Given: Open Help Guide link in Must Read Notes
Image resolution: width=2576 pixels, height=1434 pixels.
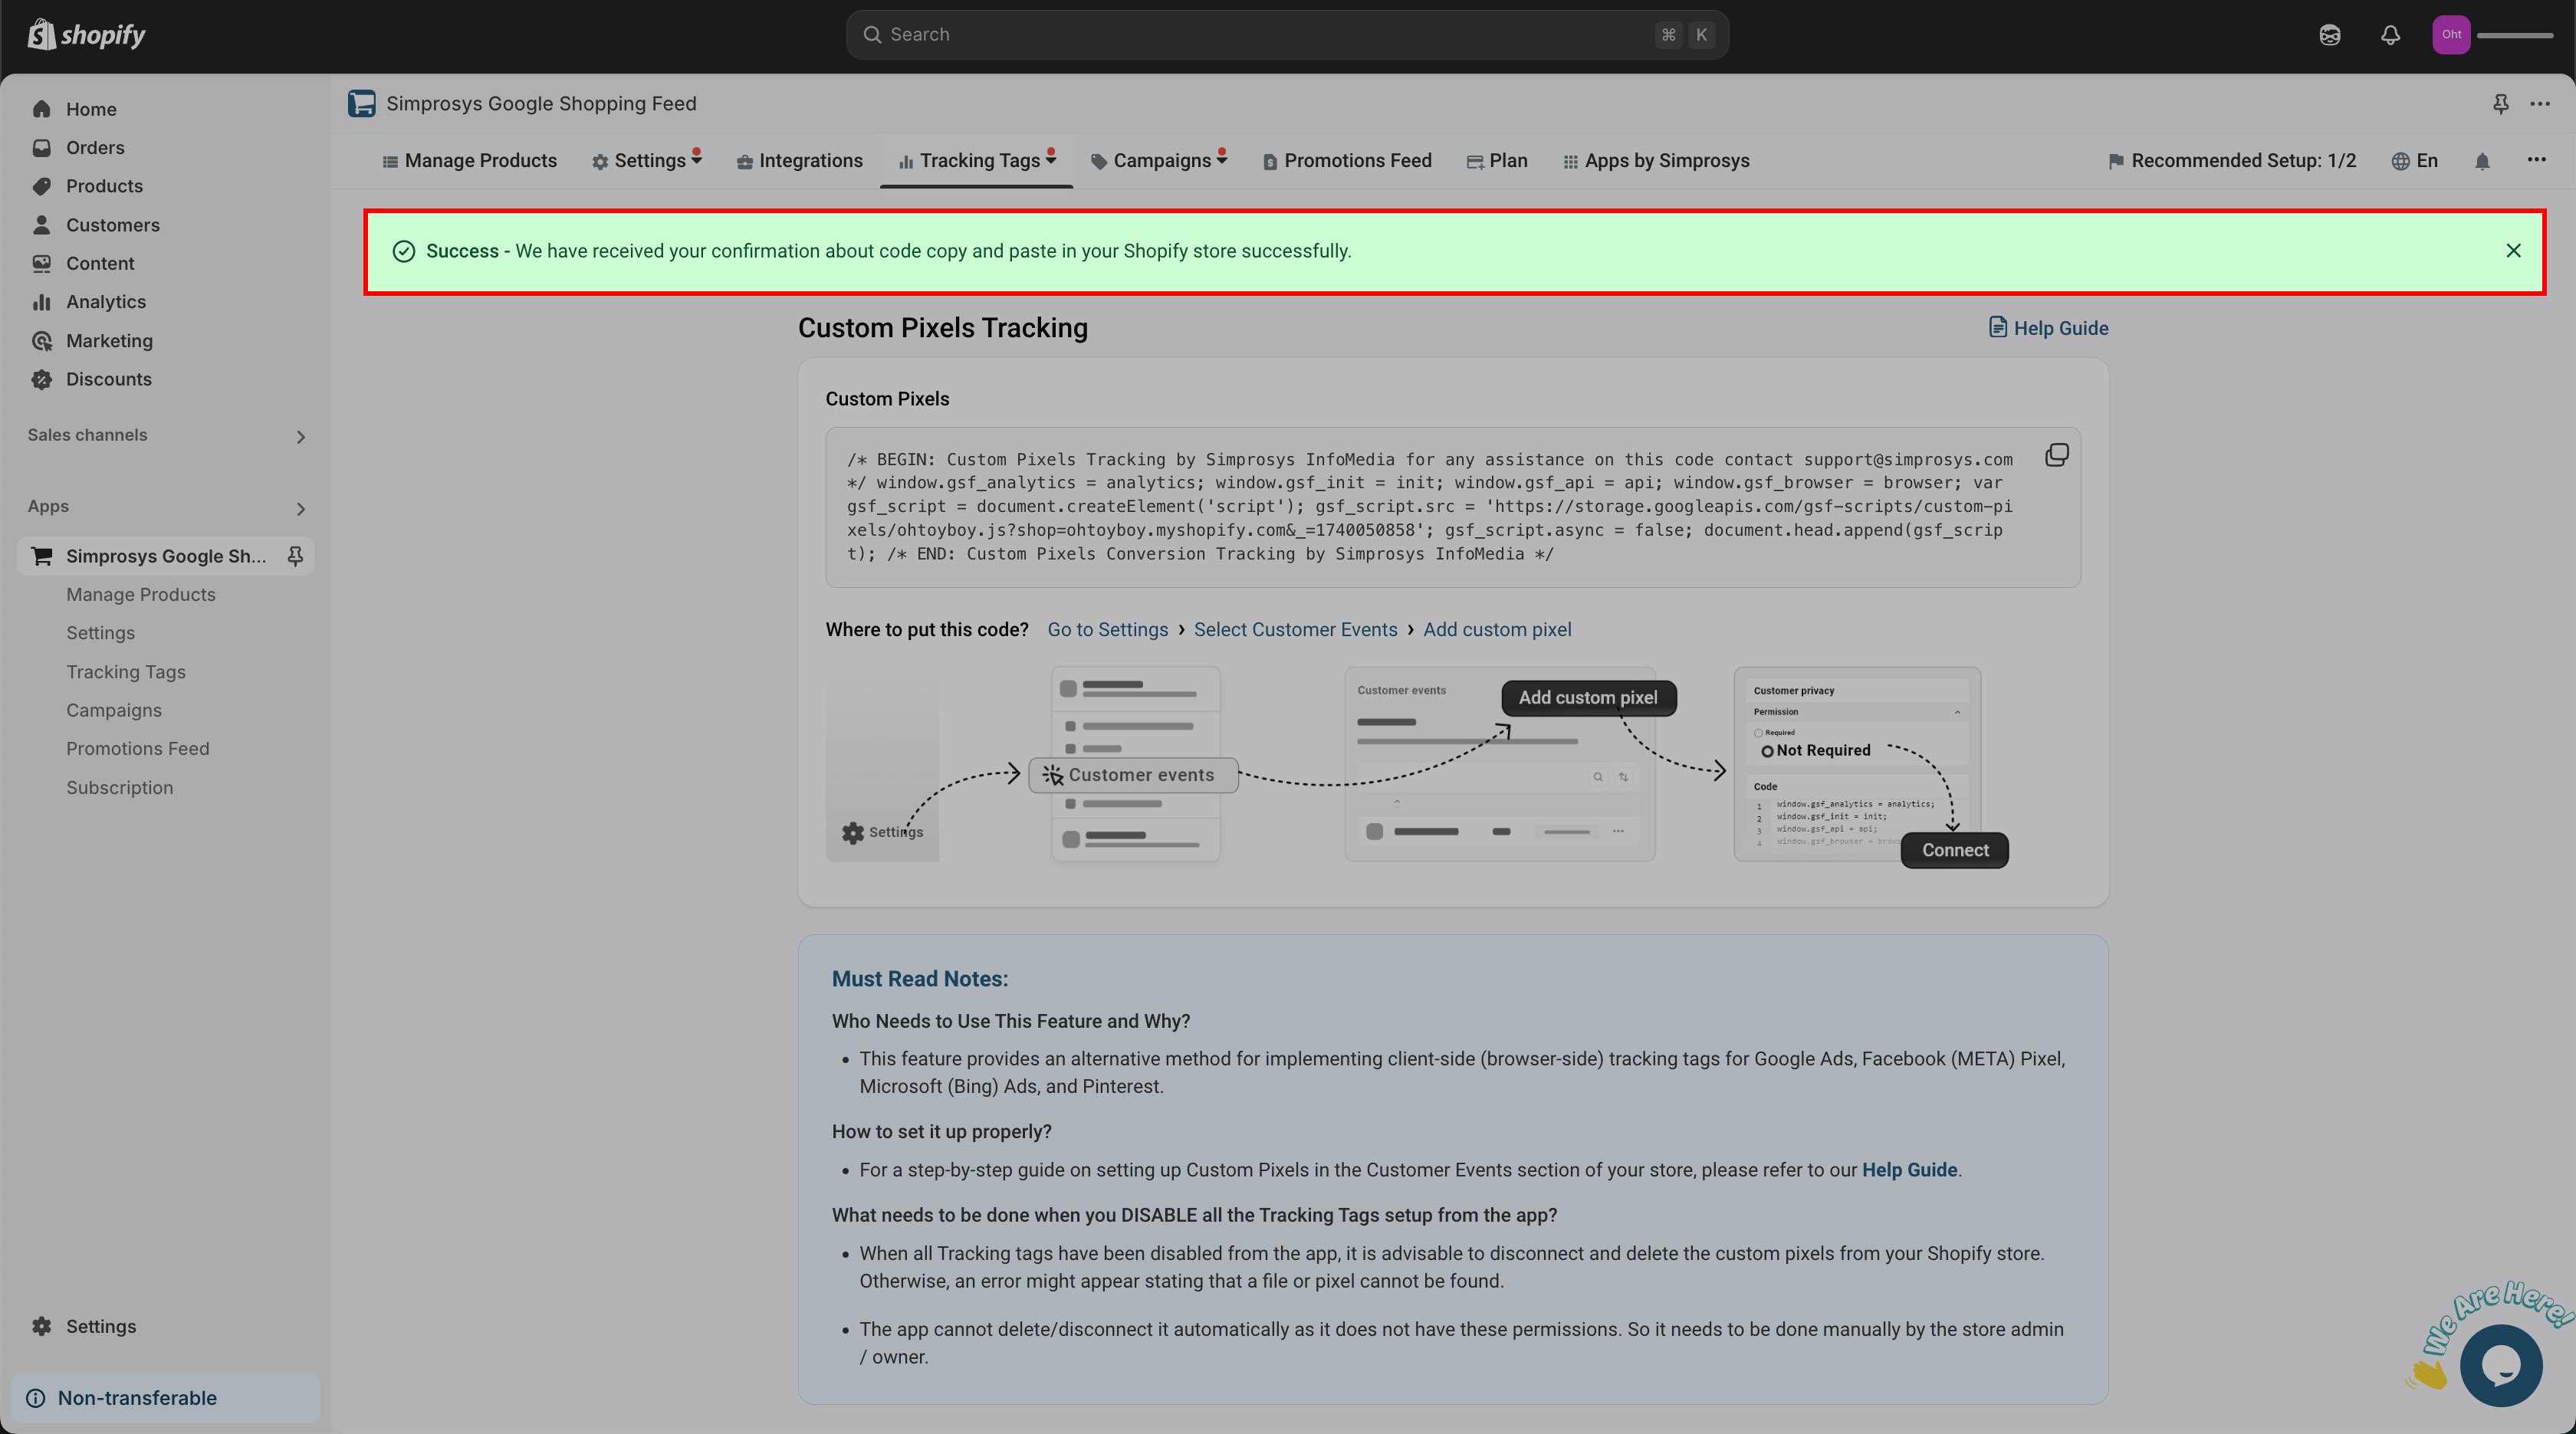Looking at the screenshot, I should pos(1909,1170).
